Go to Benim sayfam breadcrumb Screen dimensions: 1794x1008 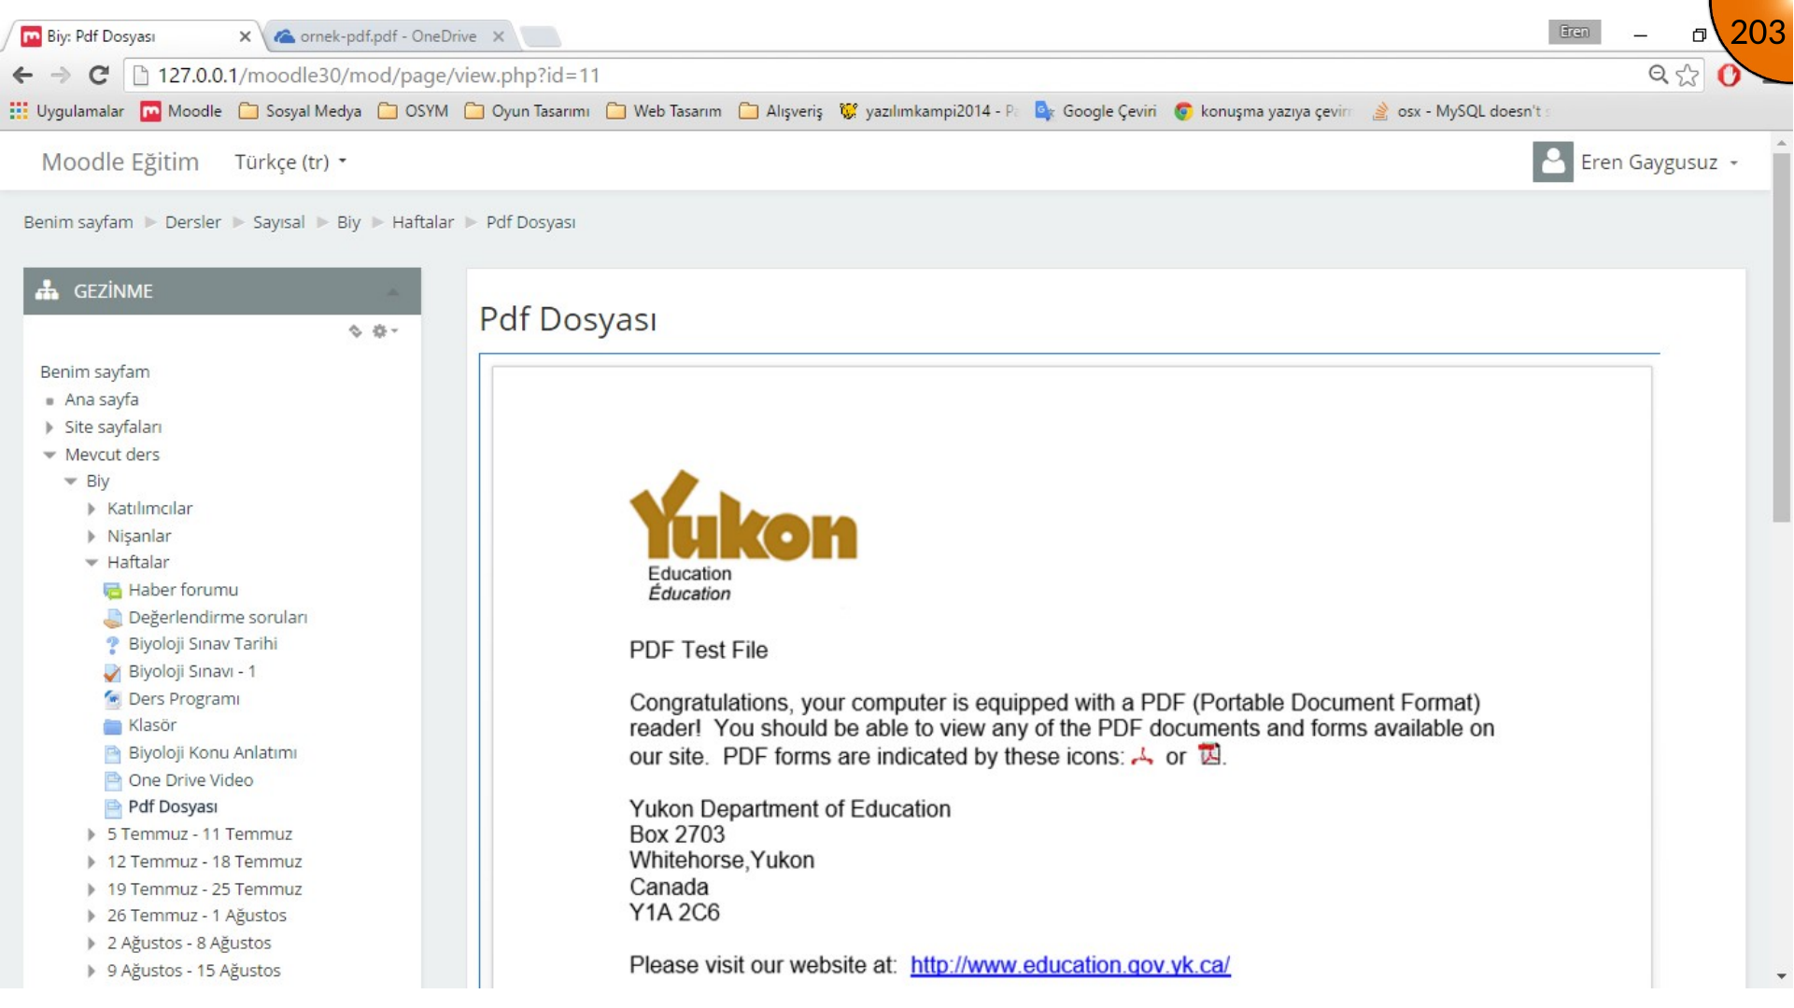(78, 222)
